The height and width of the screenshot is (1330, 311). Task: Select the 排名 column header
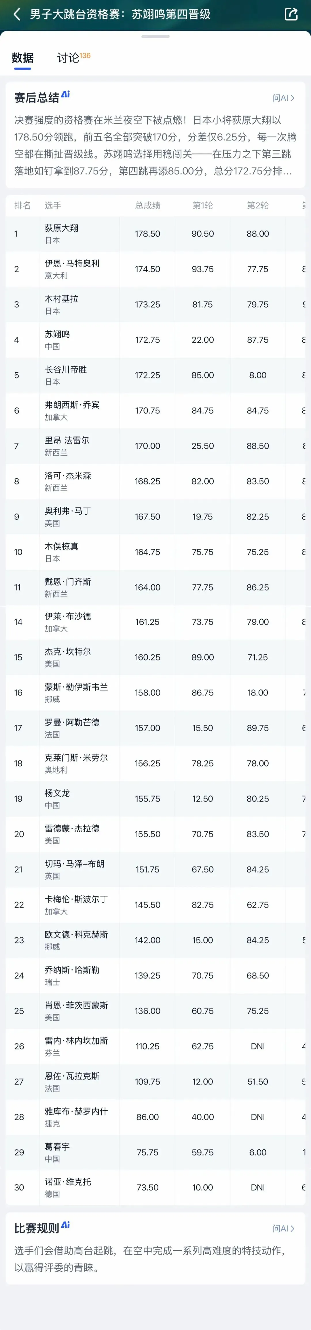pyautogui.click(x=23, y=205)
